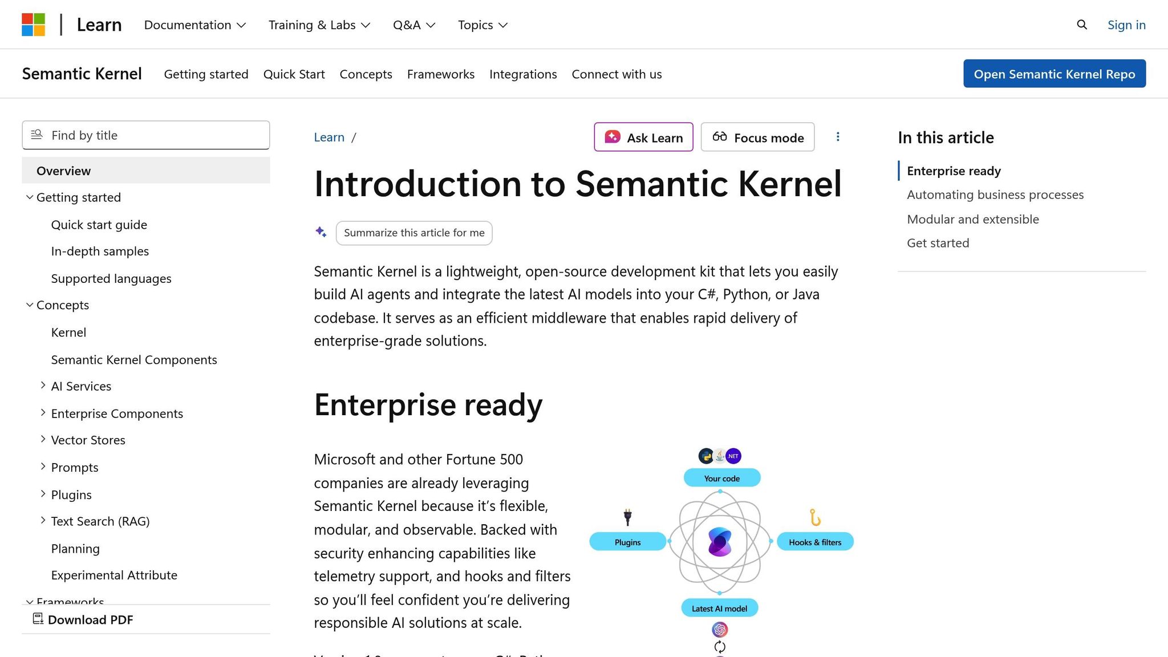Click the Microsoft logo
Screen dimensions: 1168x657
[34, 24]
